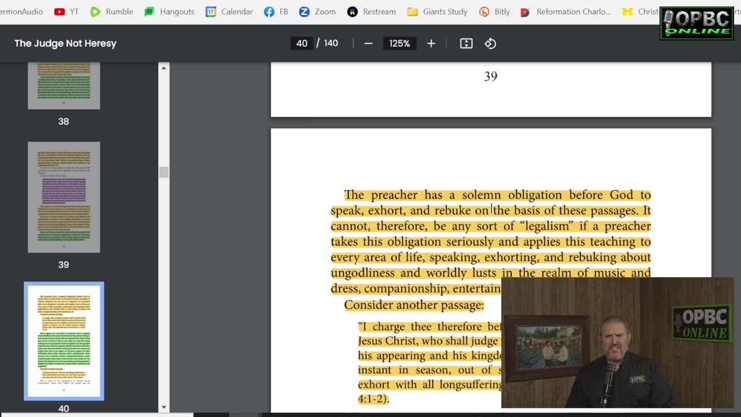Viewport: 741px width, 417px height.
Task: Click the Restream black R icon
Action: pos(352,12)
